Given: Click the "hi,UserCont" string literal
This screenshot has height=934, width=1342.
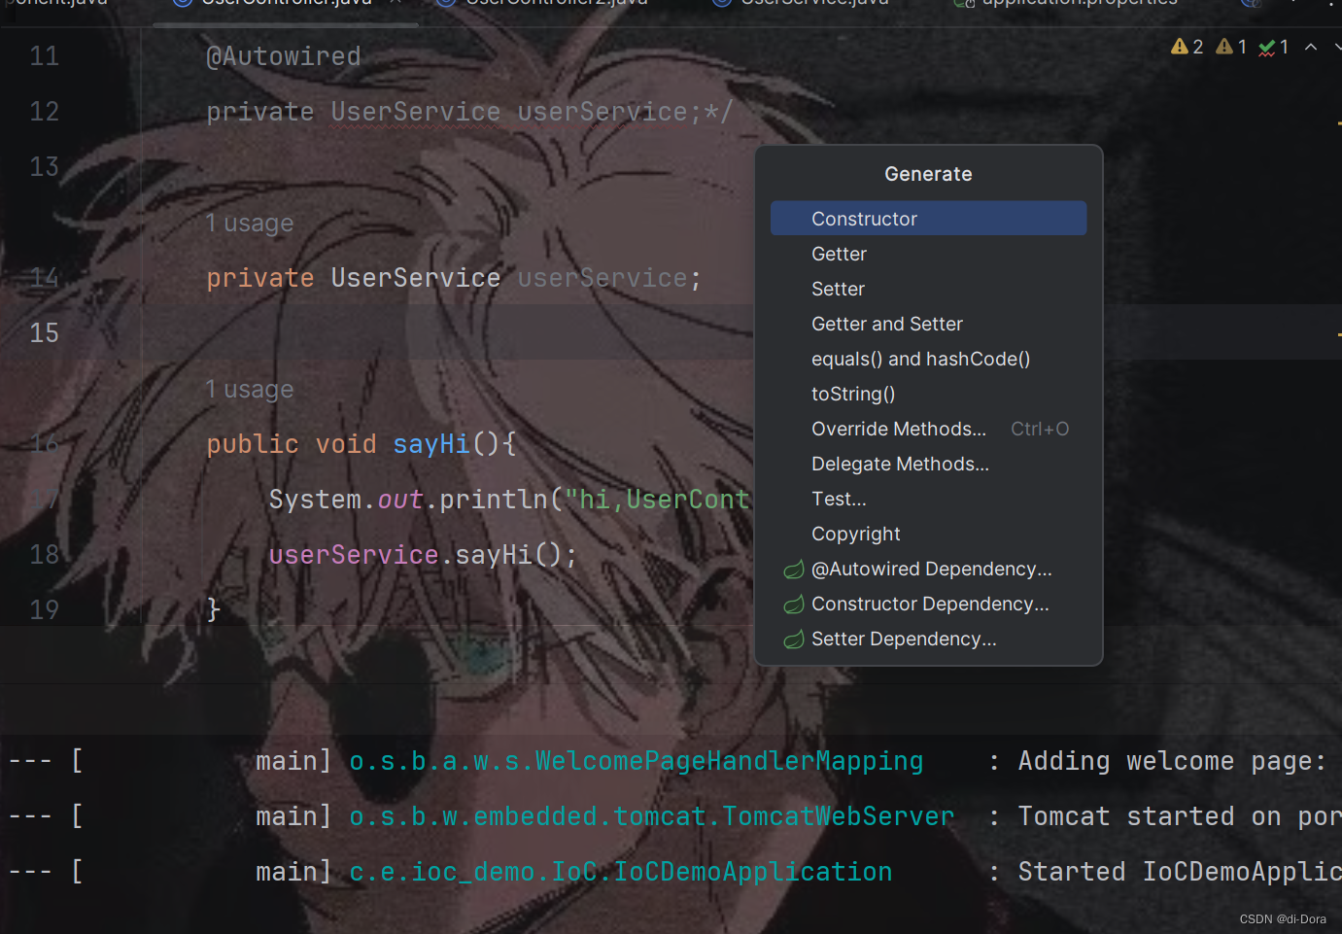Looking at the screenshot, I should (658, 500).
